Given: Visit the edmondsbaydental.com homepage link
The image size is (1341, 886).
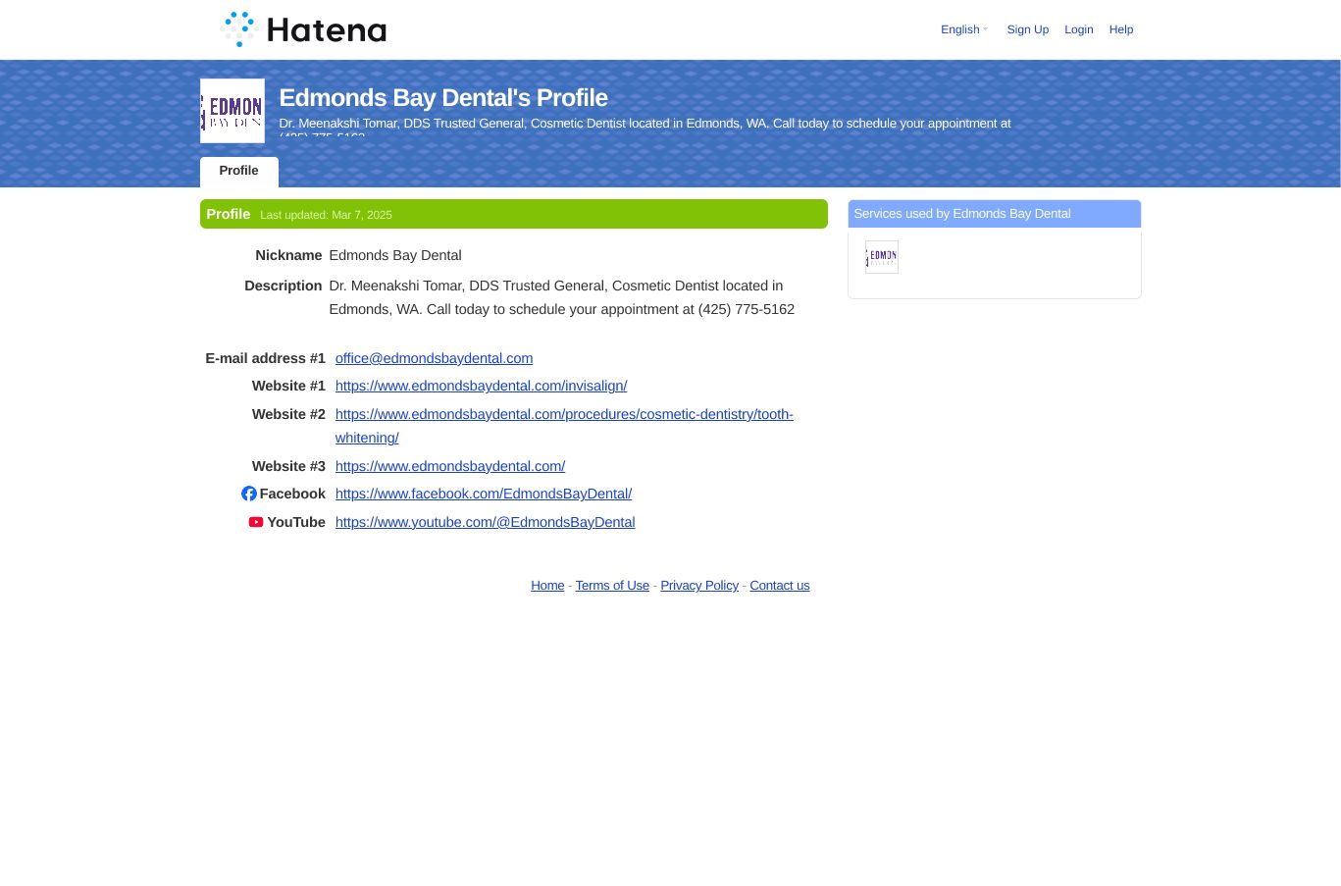Looking at the screenshot, I should pos(449,466).
